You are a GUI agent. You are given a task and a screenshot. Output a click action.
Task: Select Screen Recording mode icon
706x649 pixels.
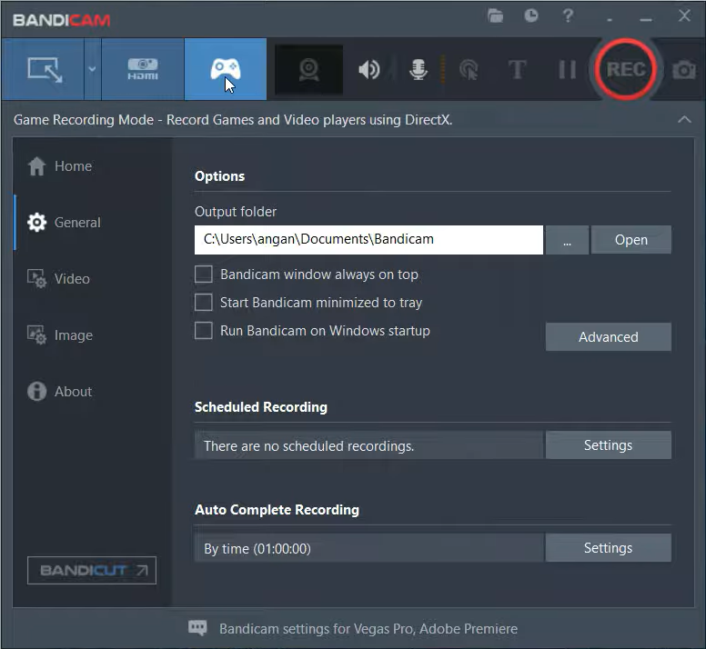coord(44,70)
